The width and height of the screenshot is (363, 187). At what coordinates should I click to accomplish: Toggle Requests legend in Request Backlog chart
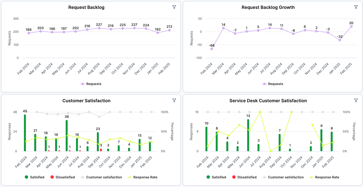[x=91, y=84]
